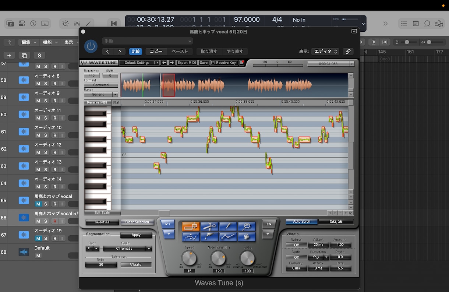
Task: Open the Waves Tune menu icon with red dot
Action: [241, 63]
